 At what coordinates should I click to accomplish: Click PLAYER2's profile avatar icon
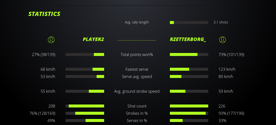click(51, 39)
